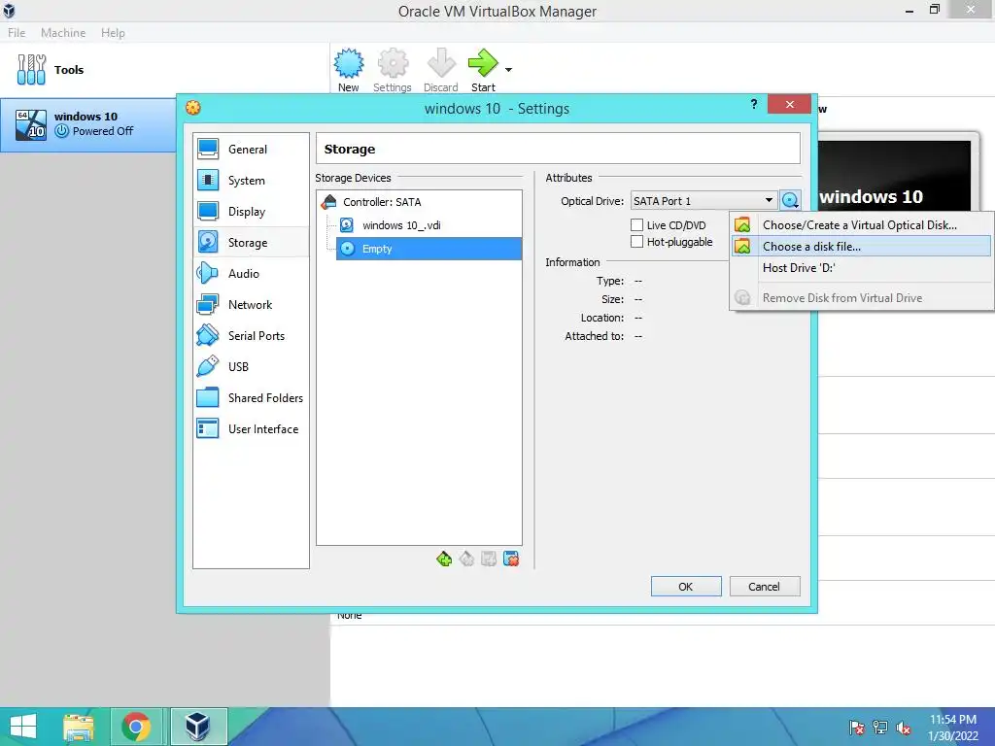Select the Empty optical drive entry
The width and height of the screenshot is (995, 746).
tap(429, 249)
